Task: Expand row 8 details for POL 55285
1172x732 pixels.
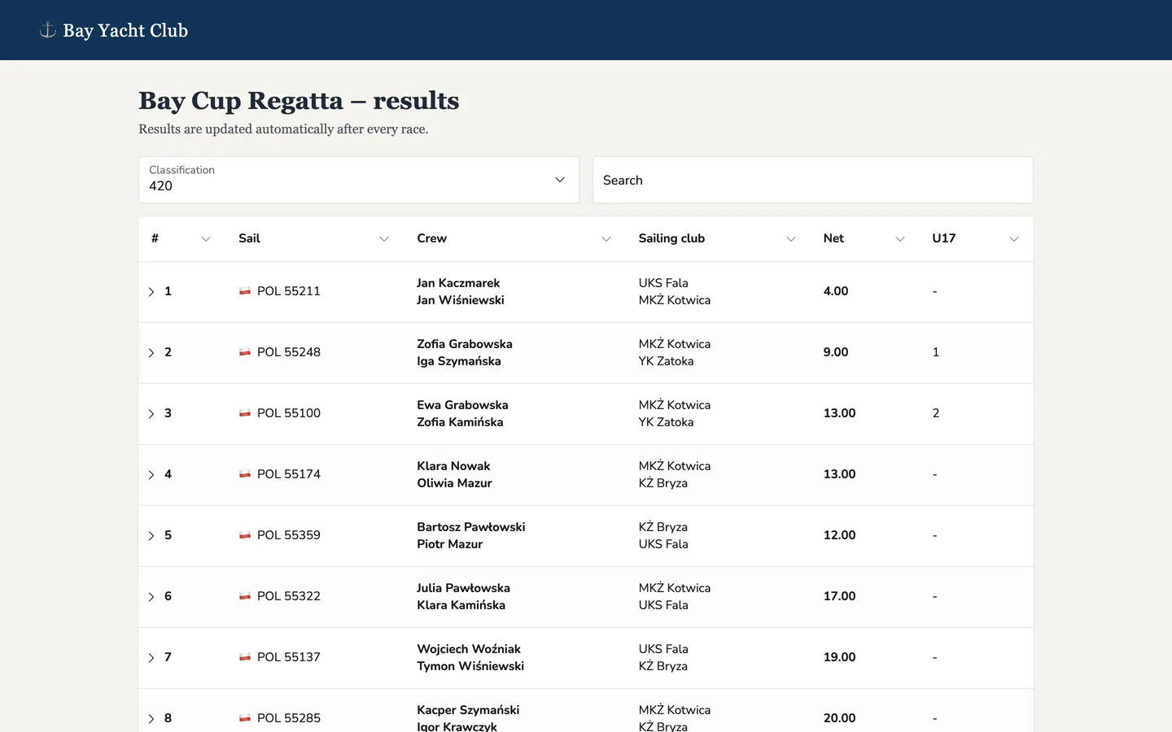Action: coord(151,719)
